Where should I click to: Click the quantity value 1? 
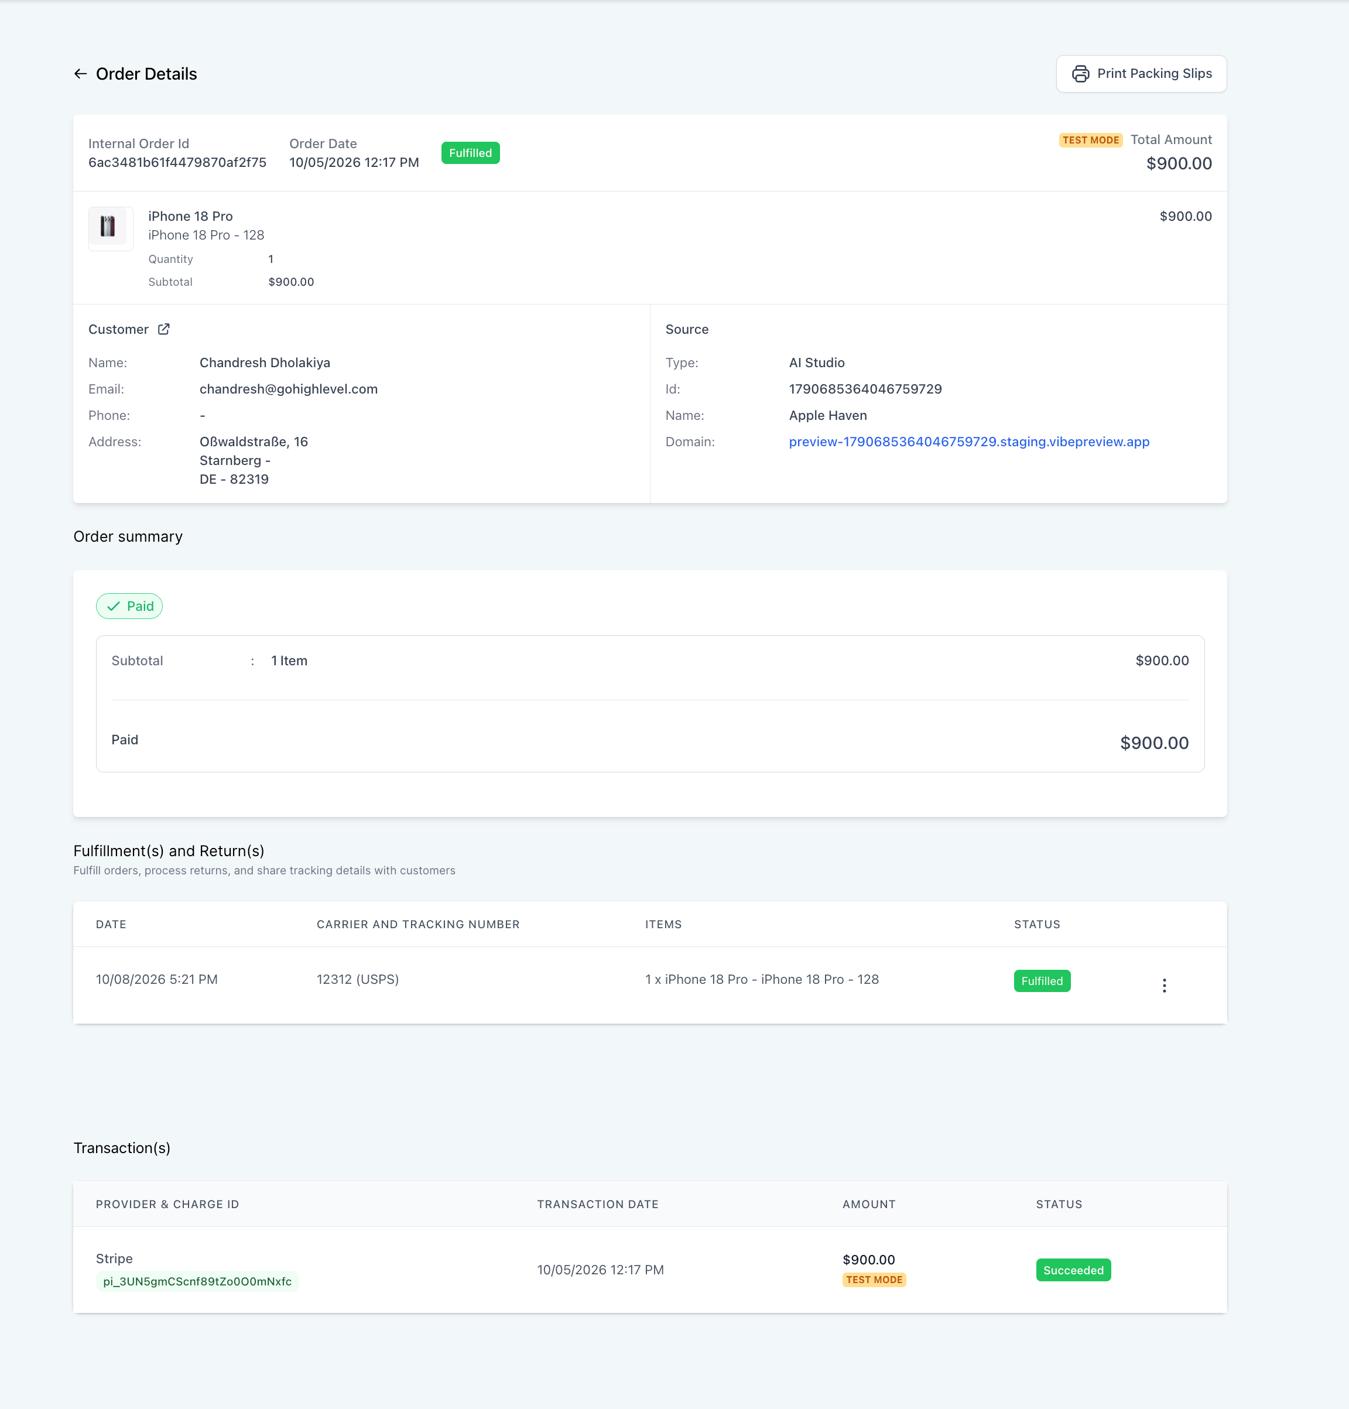click(x=271, y=259)
